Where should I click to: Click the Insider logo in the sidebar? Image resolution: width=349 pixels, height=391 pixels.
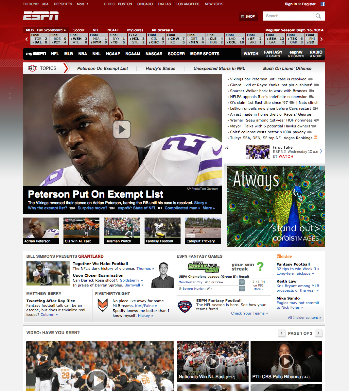284,256
